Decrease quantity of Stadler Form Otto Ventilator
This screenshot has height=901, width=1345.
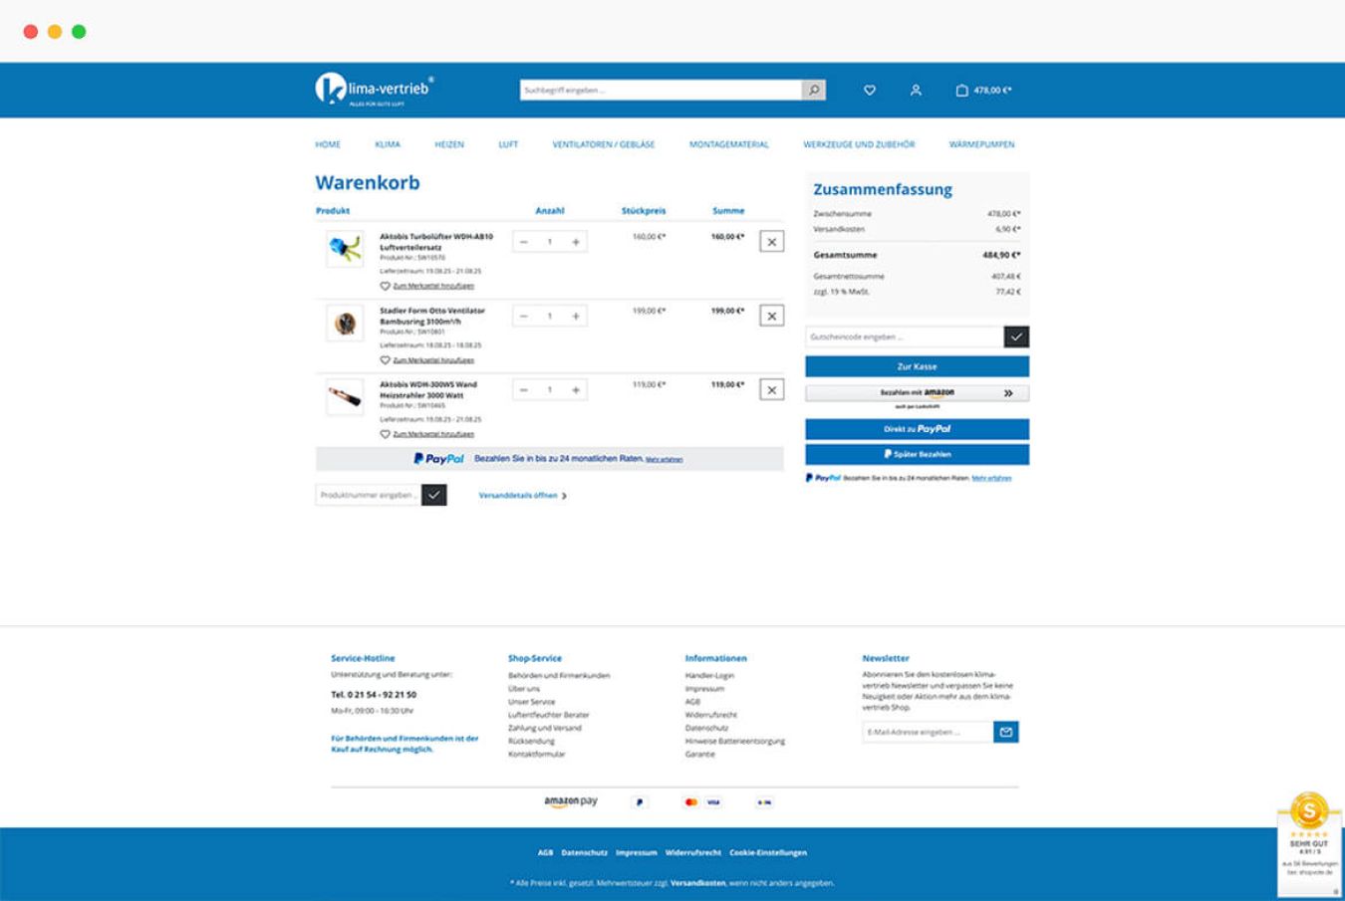[x=524, y=317]
